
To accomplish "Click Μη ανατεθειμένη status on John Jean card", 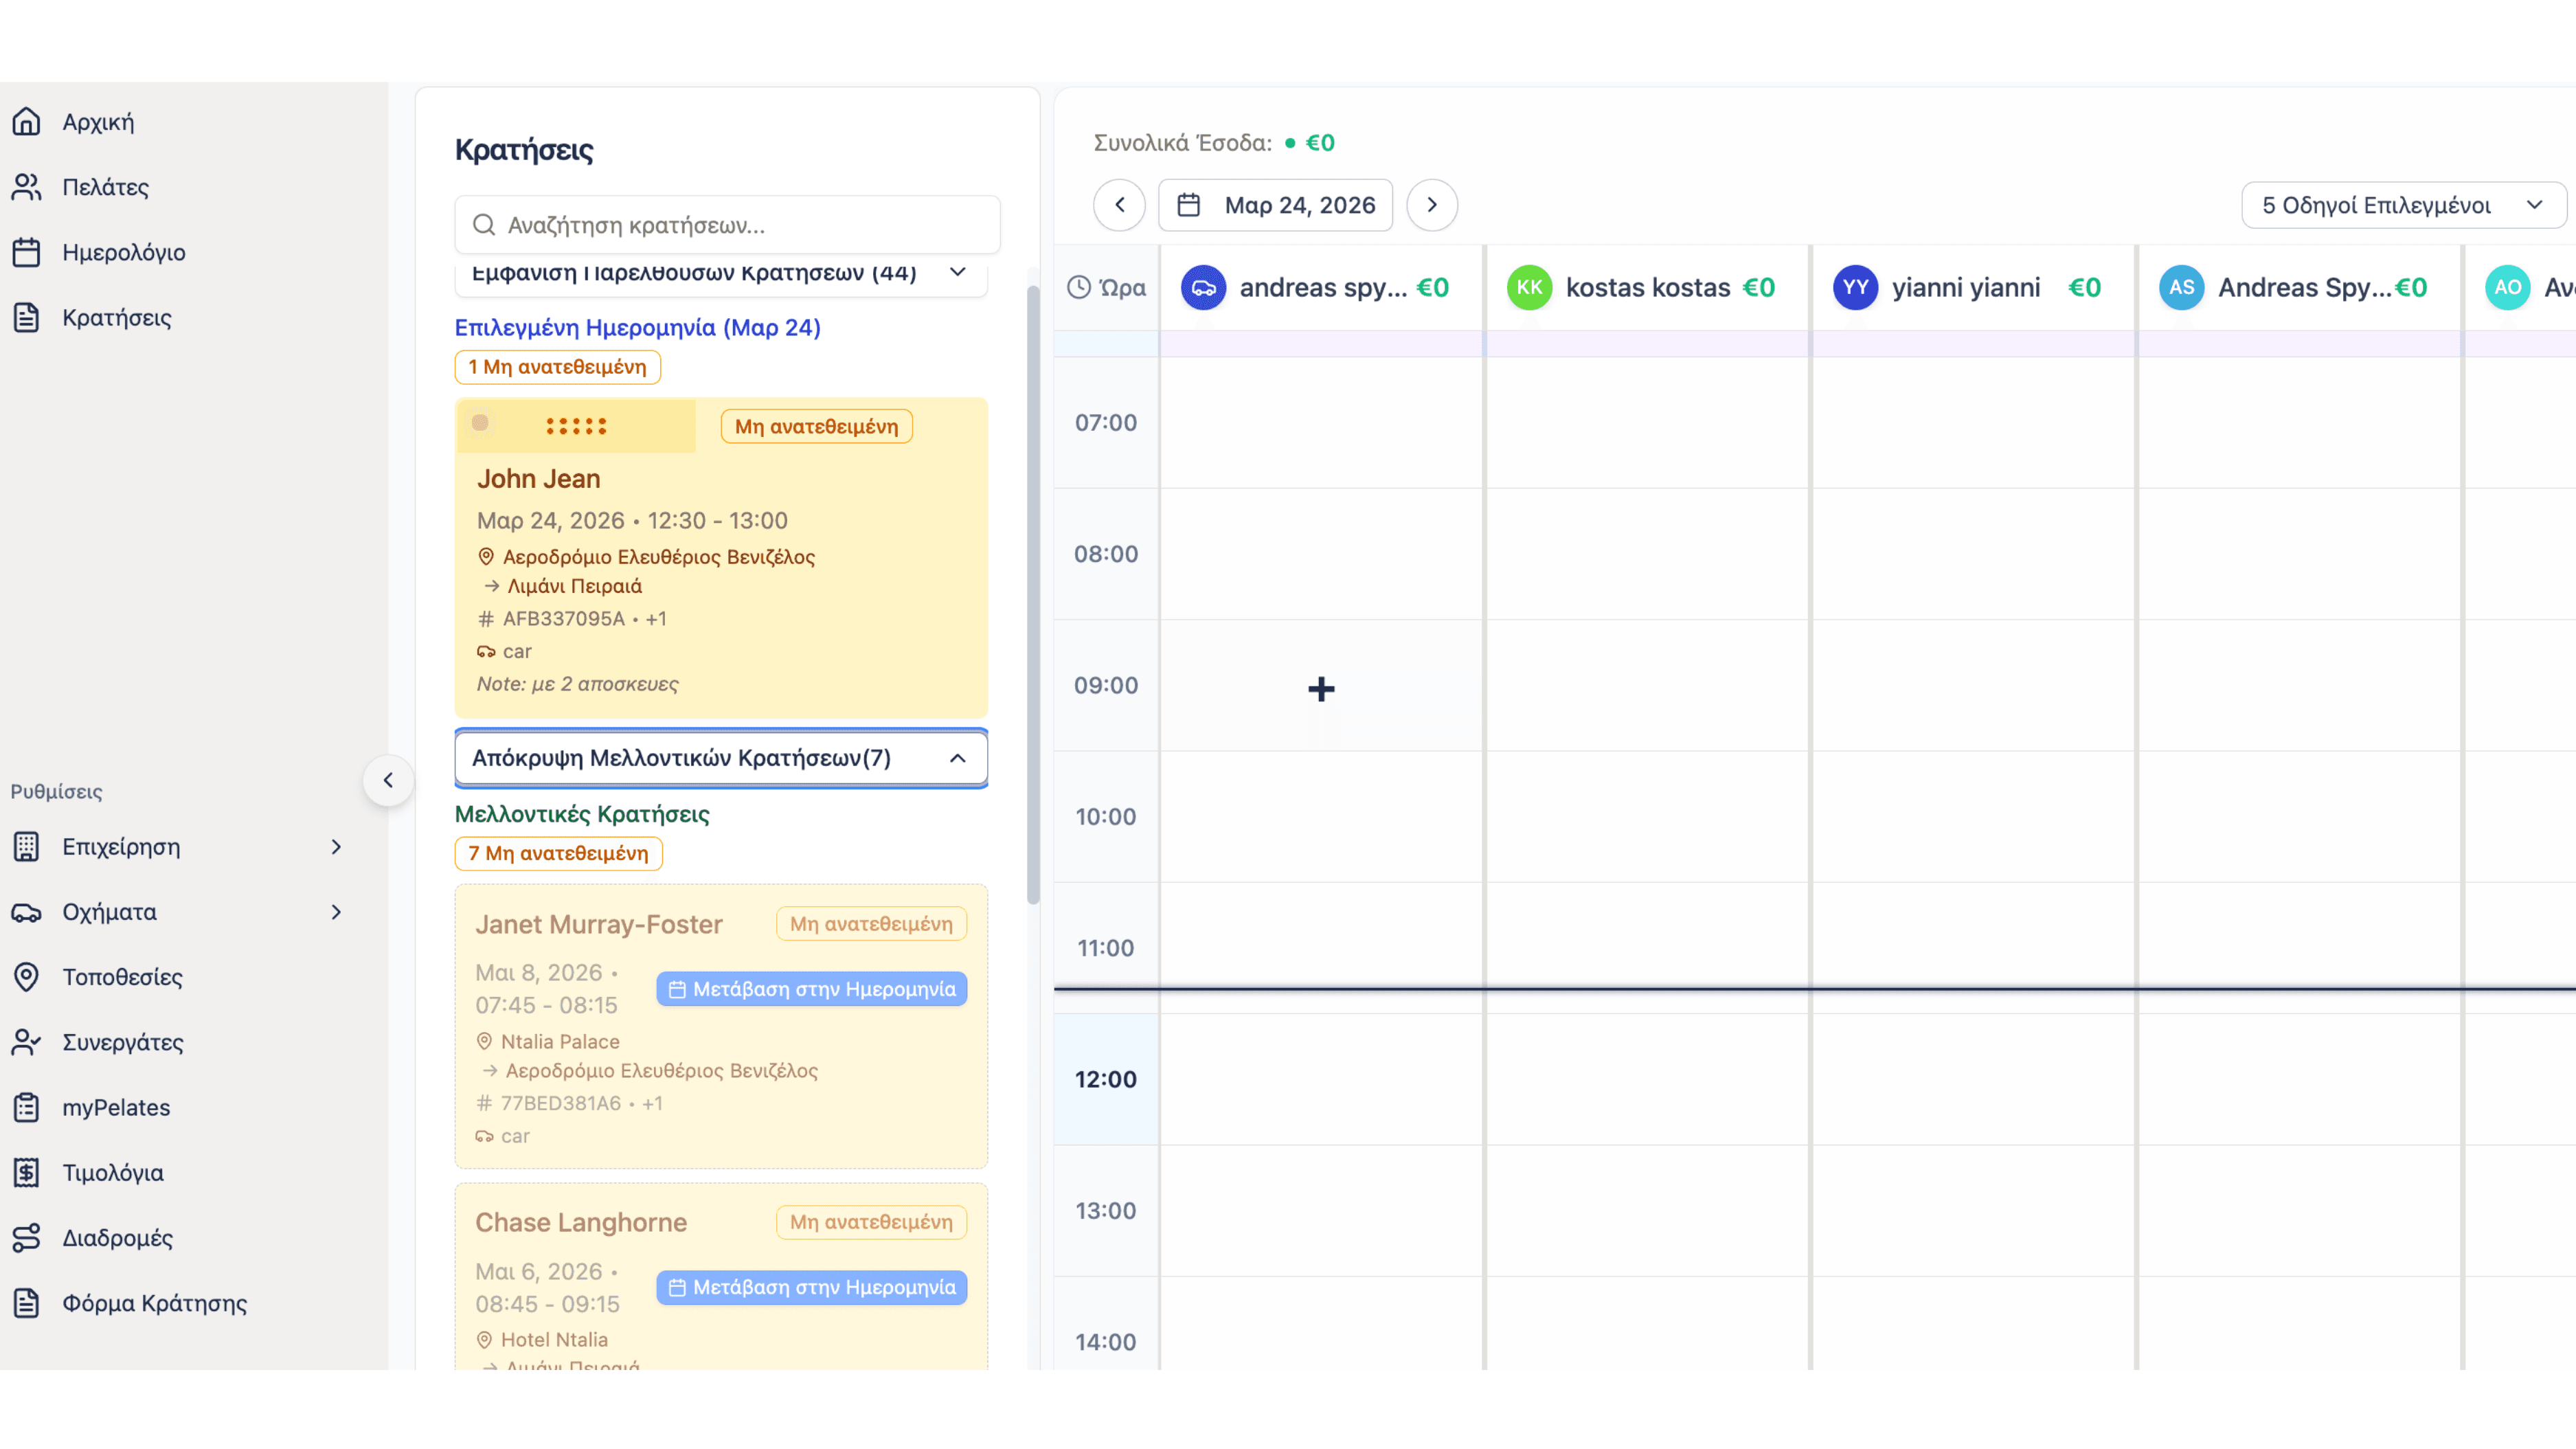I will [817, 427].
